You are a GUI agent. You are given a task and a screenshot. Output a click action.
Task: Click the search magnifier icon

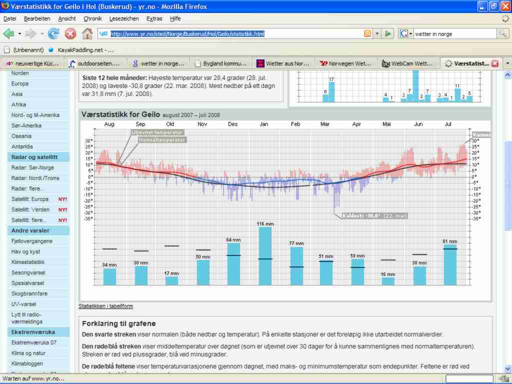point(502,33)
